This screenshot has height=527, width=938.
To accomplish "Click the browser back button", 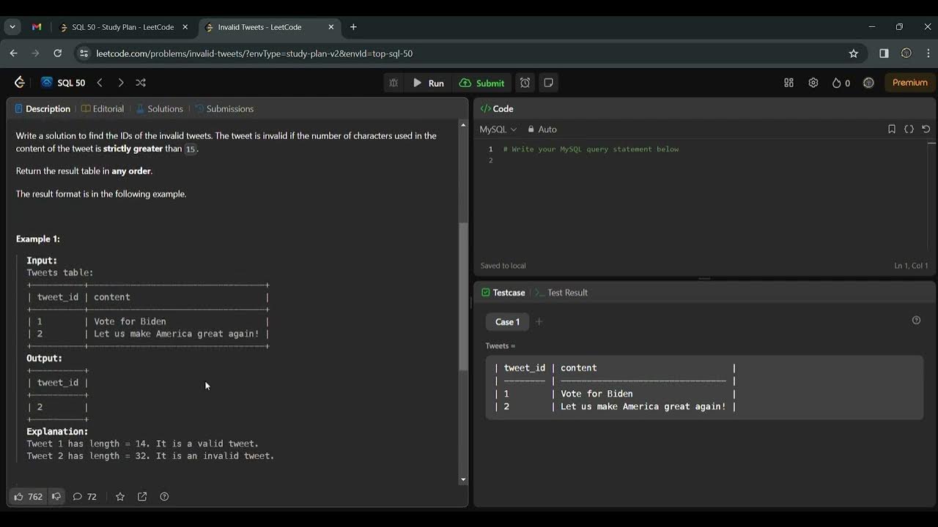I will [13, 53].
